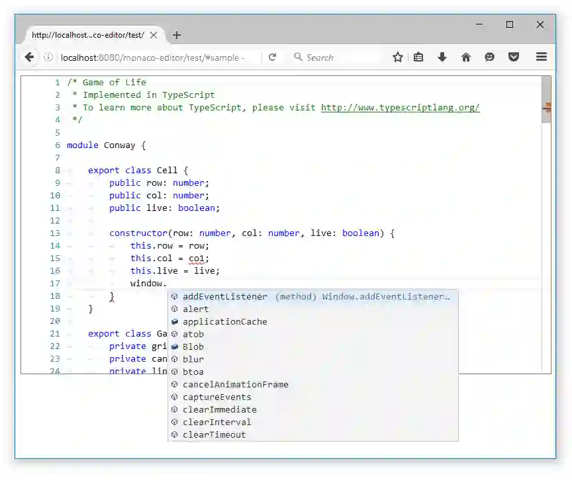Open the hamburger menu
572x480 pixels.
[542, 57]
